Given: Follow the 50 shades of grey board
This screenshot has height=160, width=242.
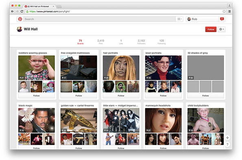Looking at the screenshot, I should [205, 96].
